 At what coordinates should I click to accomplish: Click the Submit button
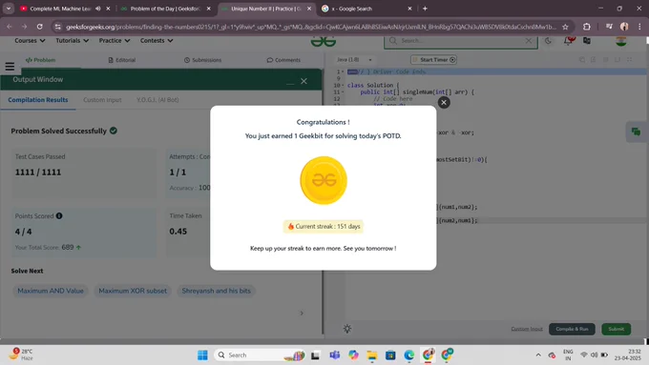pyautogui.click(x=616, y=329)
